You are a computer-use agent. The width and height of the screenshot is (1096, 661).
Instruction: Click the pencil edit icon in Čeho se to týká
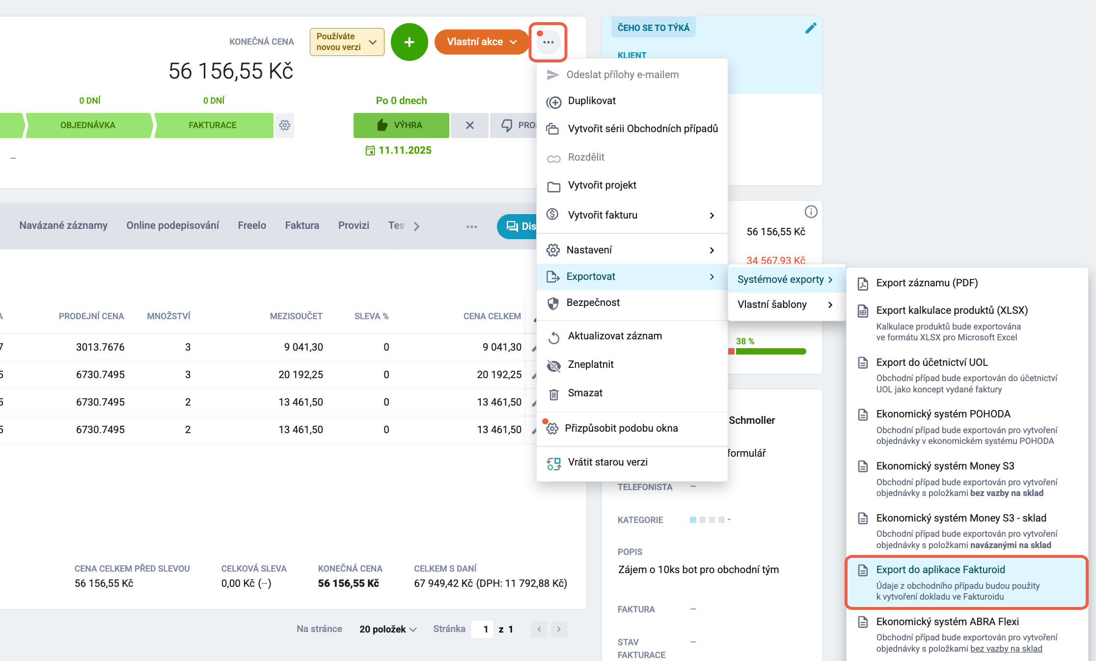(811, 28)
